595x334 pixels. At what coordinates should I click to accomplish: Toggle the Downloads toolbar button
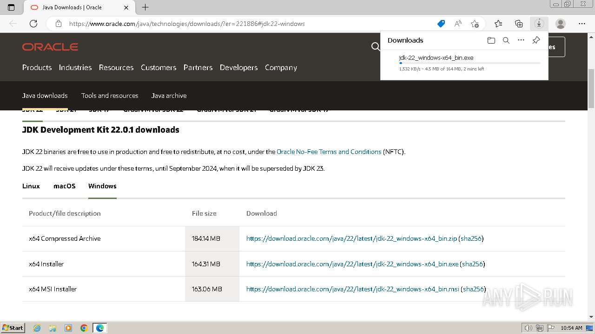point(539,24)
